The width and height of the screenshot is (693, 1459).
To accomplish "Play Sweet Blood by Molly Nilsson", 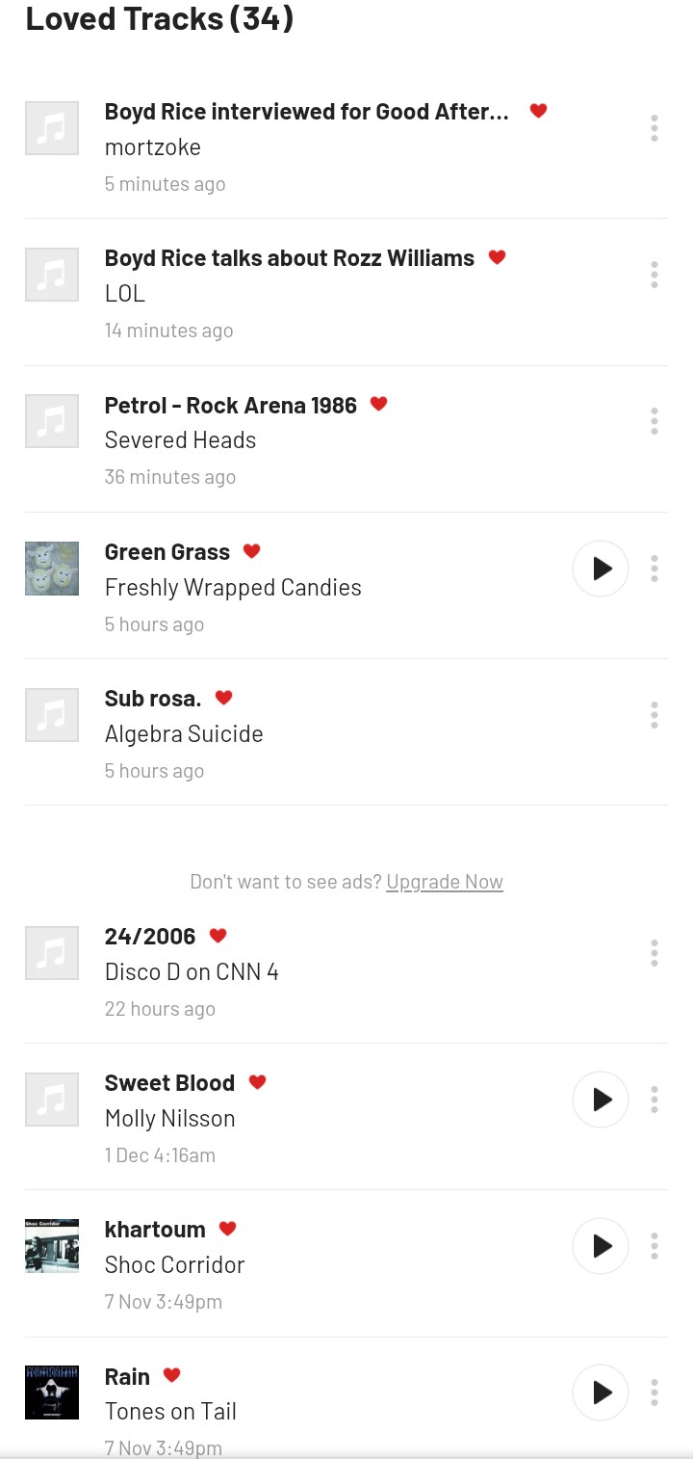I will (x=601, y=1100).
